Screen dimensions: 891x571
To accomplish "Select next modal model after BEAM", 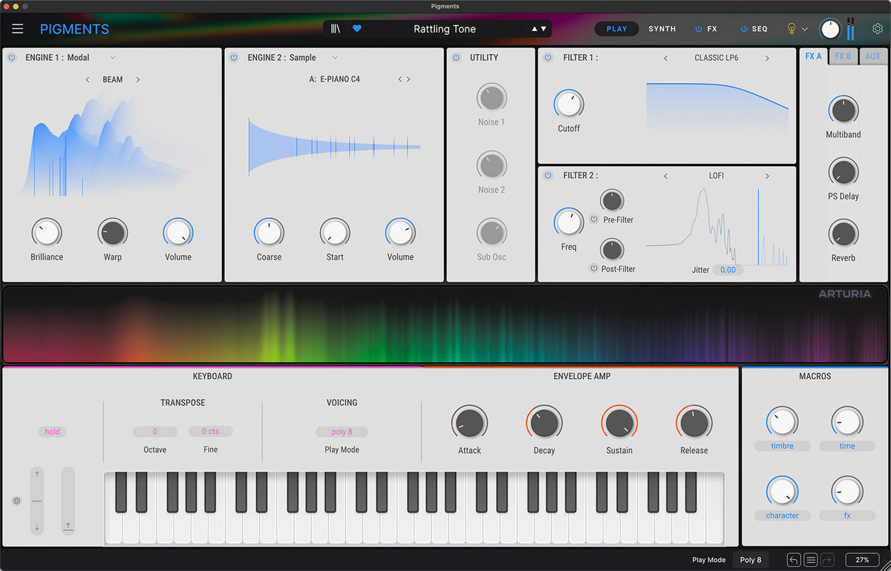I will pyautogui.click(x=138, y=79).
